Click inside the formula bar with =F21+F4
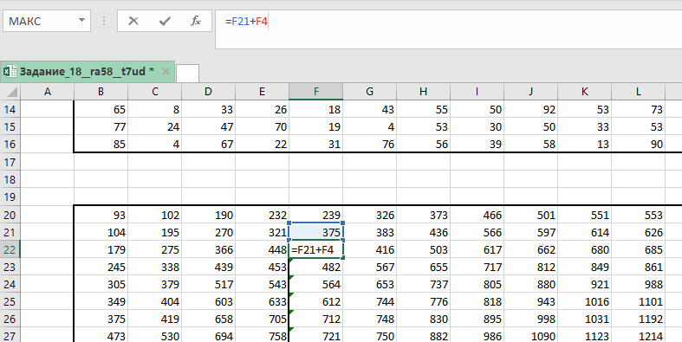Viewport: 682px width, 342px height. click(x=448, y=29)
